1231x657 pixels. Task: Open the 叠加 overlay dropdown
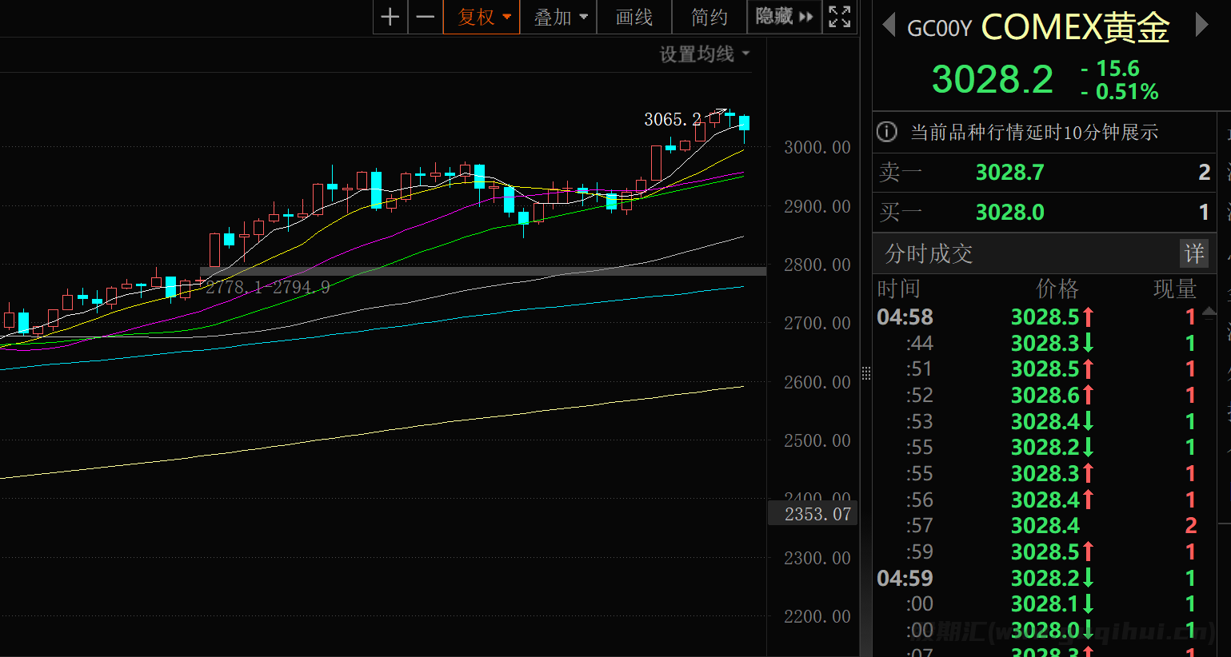560,17
